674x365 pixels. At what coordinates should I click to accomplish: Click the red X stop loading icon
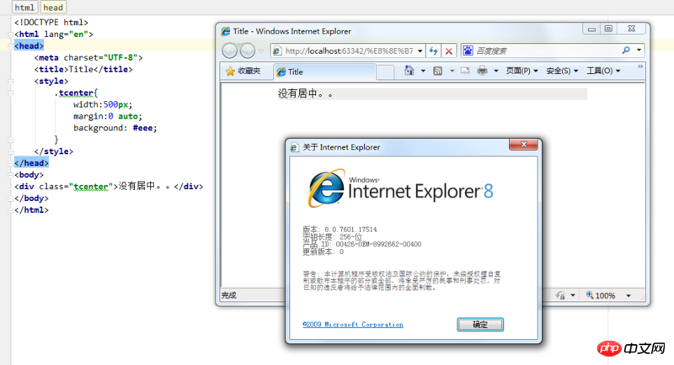[449, 51]
